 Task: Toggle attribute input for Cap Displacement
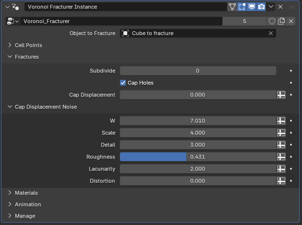click(281, 95)
